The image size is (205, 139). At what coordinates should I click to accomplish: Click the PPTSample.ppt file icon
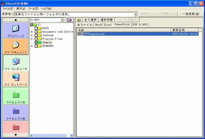point(82,34)
